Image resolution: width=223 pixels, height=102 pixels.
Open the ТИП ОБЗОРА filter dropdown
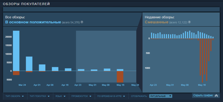[x=14, y=96]
